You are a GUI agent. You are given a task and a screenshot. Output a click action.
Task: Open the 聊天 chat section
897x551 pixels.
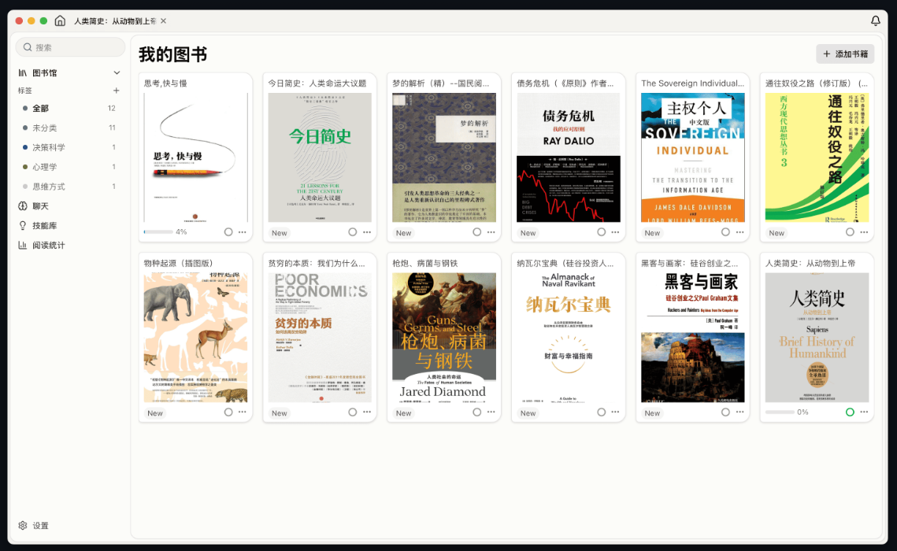point(39,206)
